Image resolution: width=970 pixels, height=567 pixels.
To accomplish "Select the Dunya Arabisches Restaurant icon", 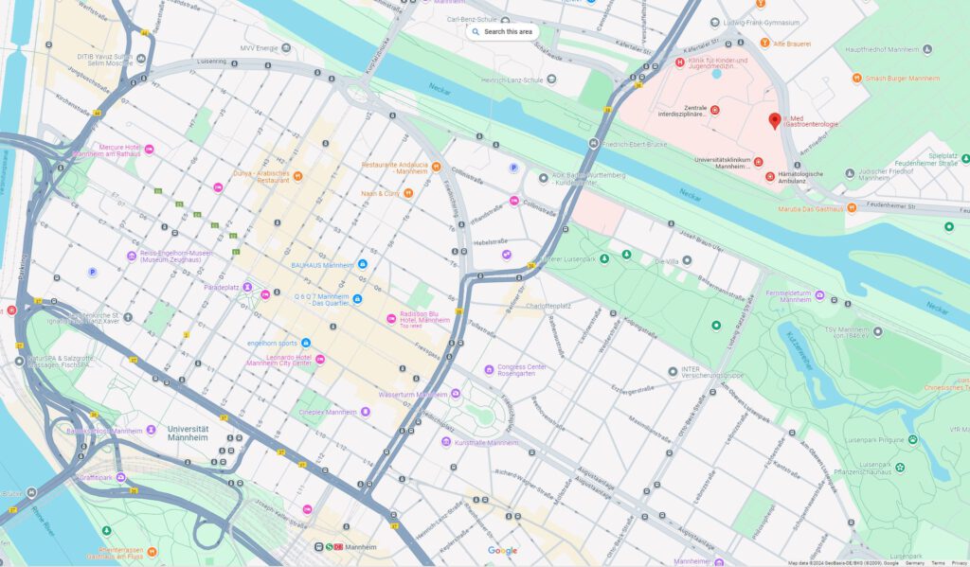I will [297, 176].
